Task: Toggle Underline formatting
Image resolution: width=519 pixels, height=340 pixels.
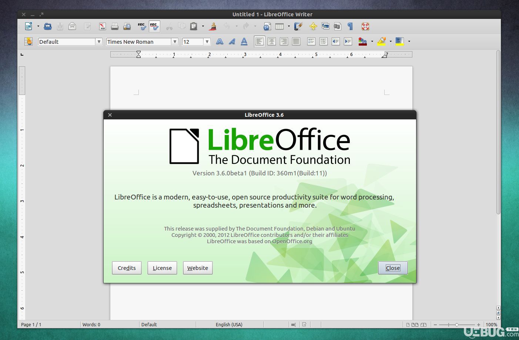Action: [x=244, y=42]
